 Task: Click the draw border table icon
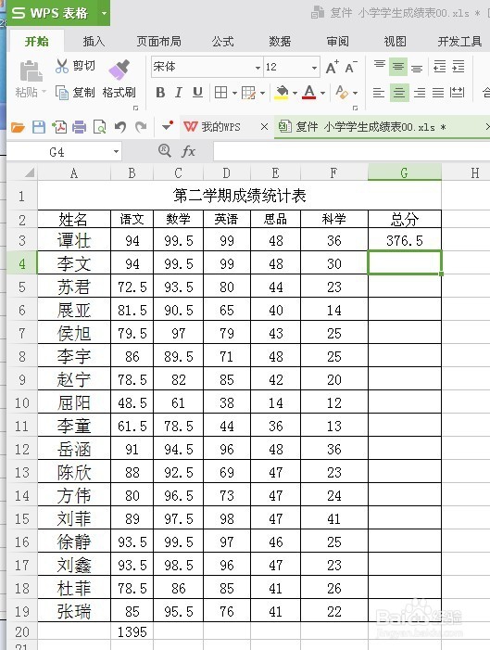(248, 93)
